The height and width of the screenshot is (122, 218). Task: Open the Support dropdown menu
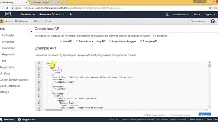click(210, 15)
